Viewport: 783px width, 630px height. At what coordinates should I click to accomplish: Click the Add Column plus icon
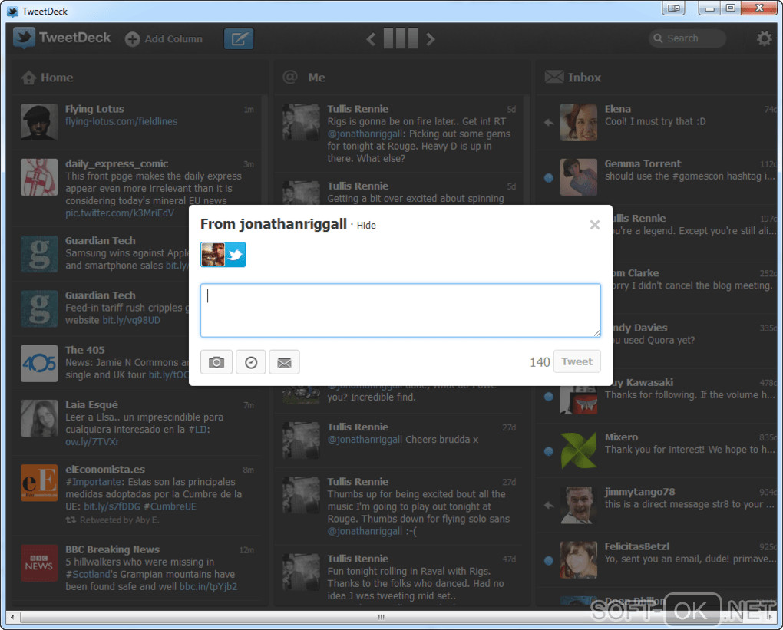(132, 39)
